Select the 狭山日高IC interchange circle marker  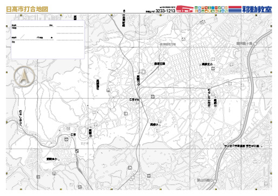tap(215, 181)
